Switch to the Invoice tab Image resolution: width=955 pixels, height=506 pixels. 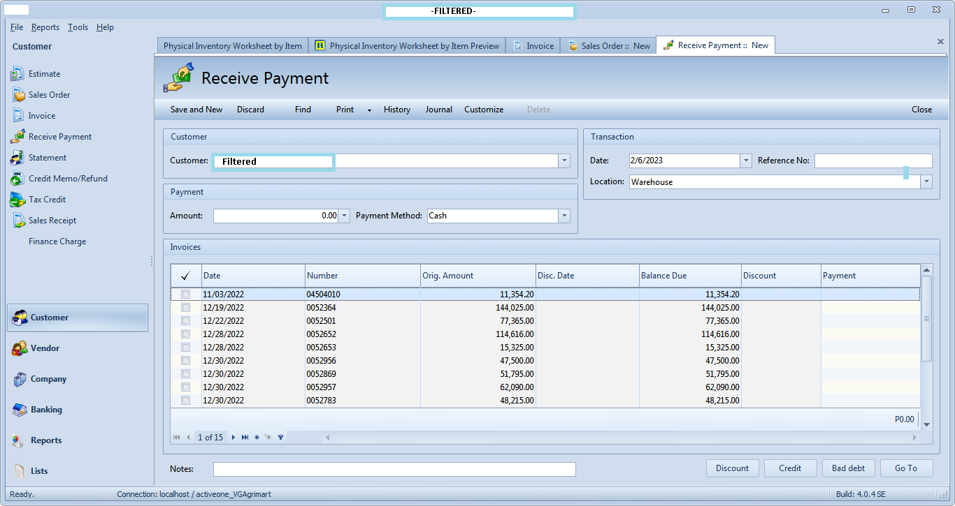tap(533, 46)
